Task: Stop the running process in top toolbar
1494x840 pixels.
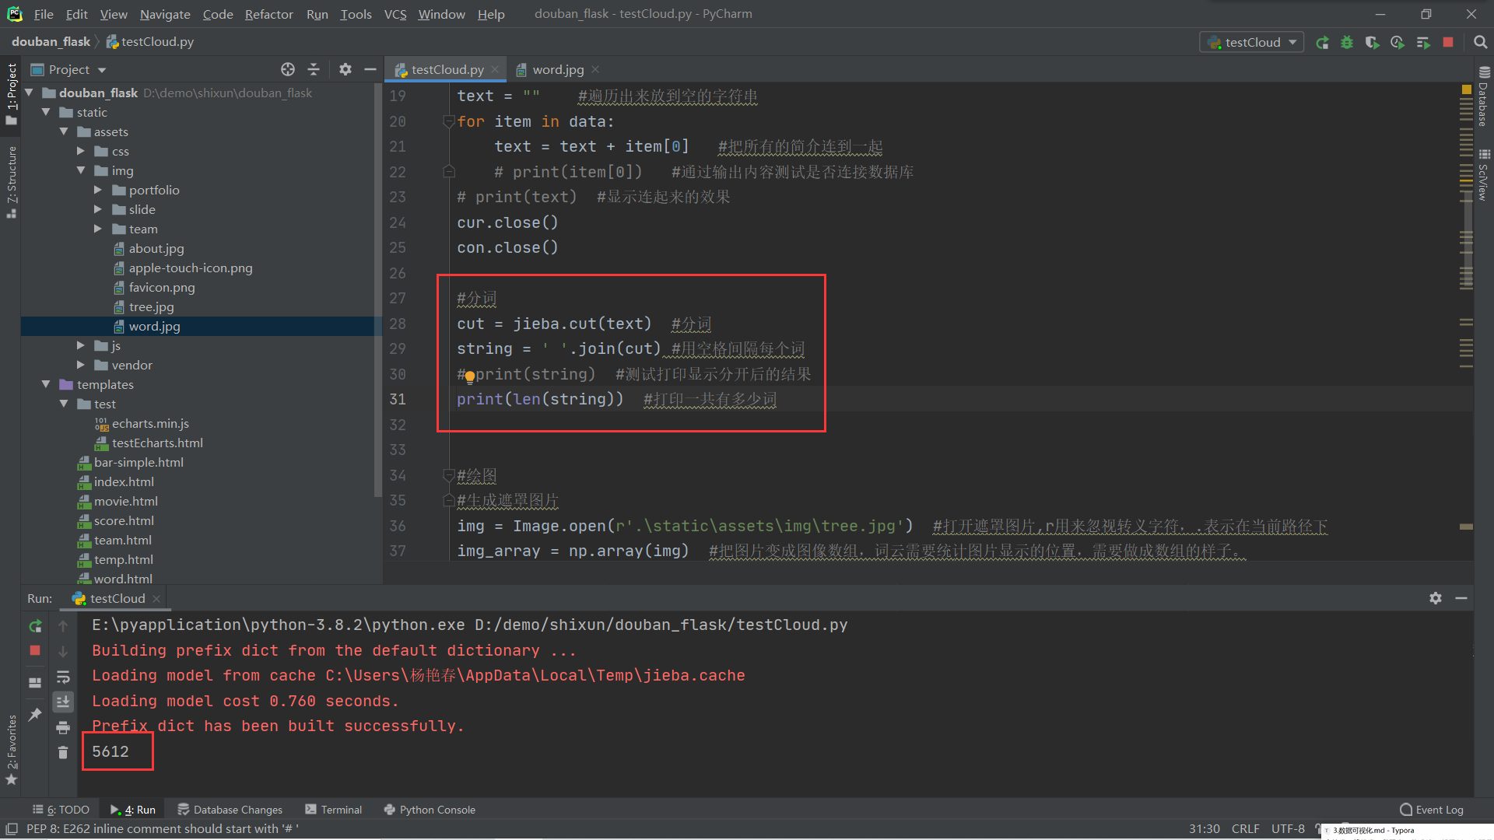Action: (1448, 43)
